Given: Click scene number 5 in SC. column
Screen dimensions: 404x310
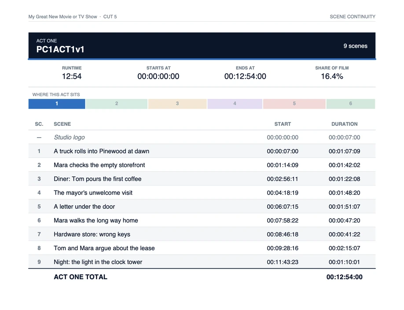Looking at the screenshot, I should click(x=39, y=207).
